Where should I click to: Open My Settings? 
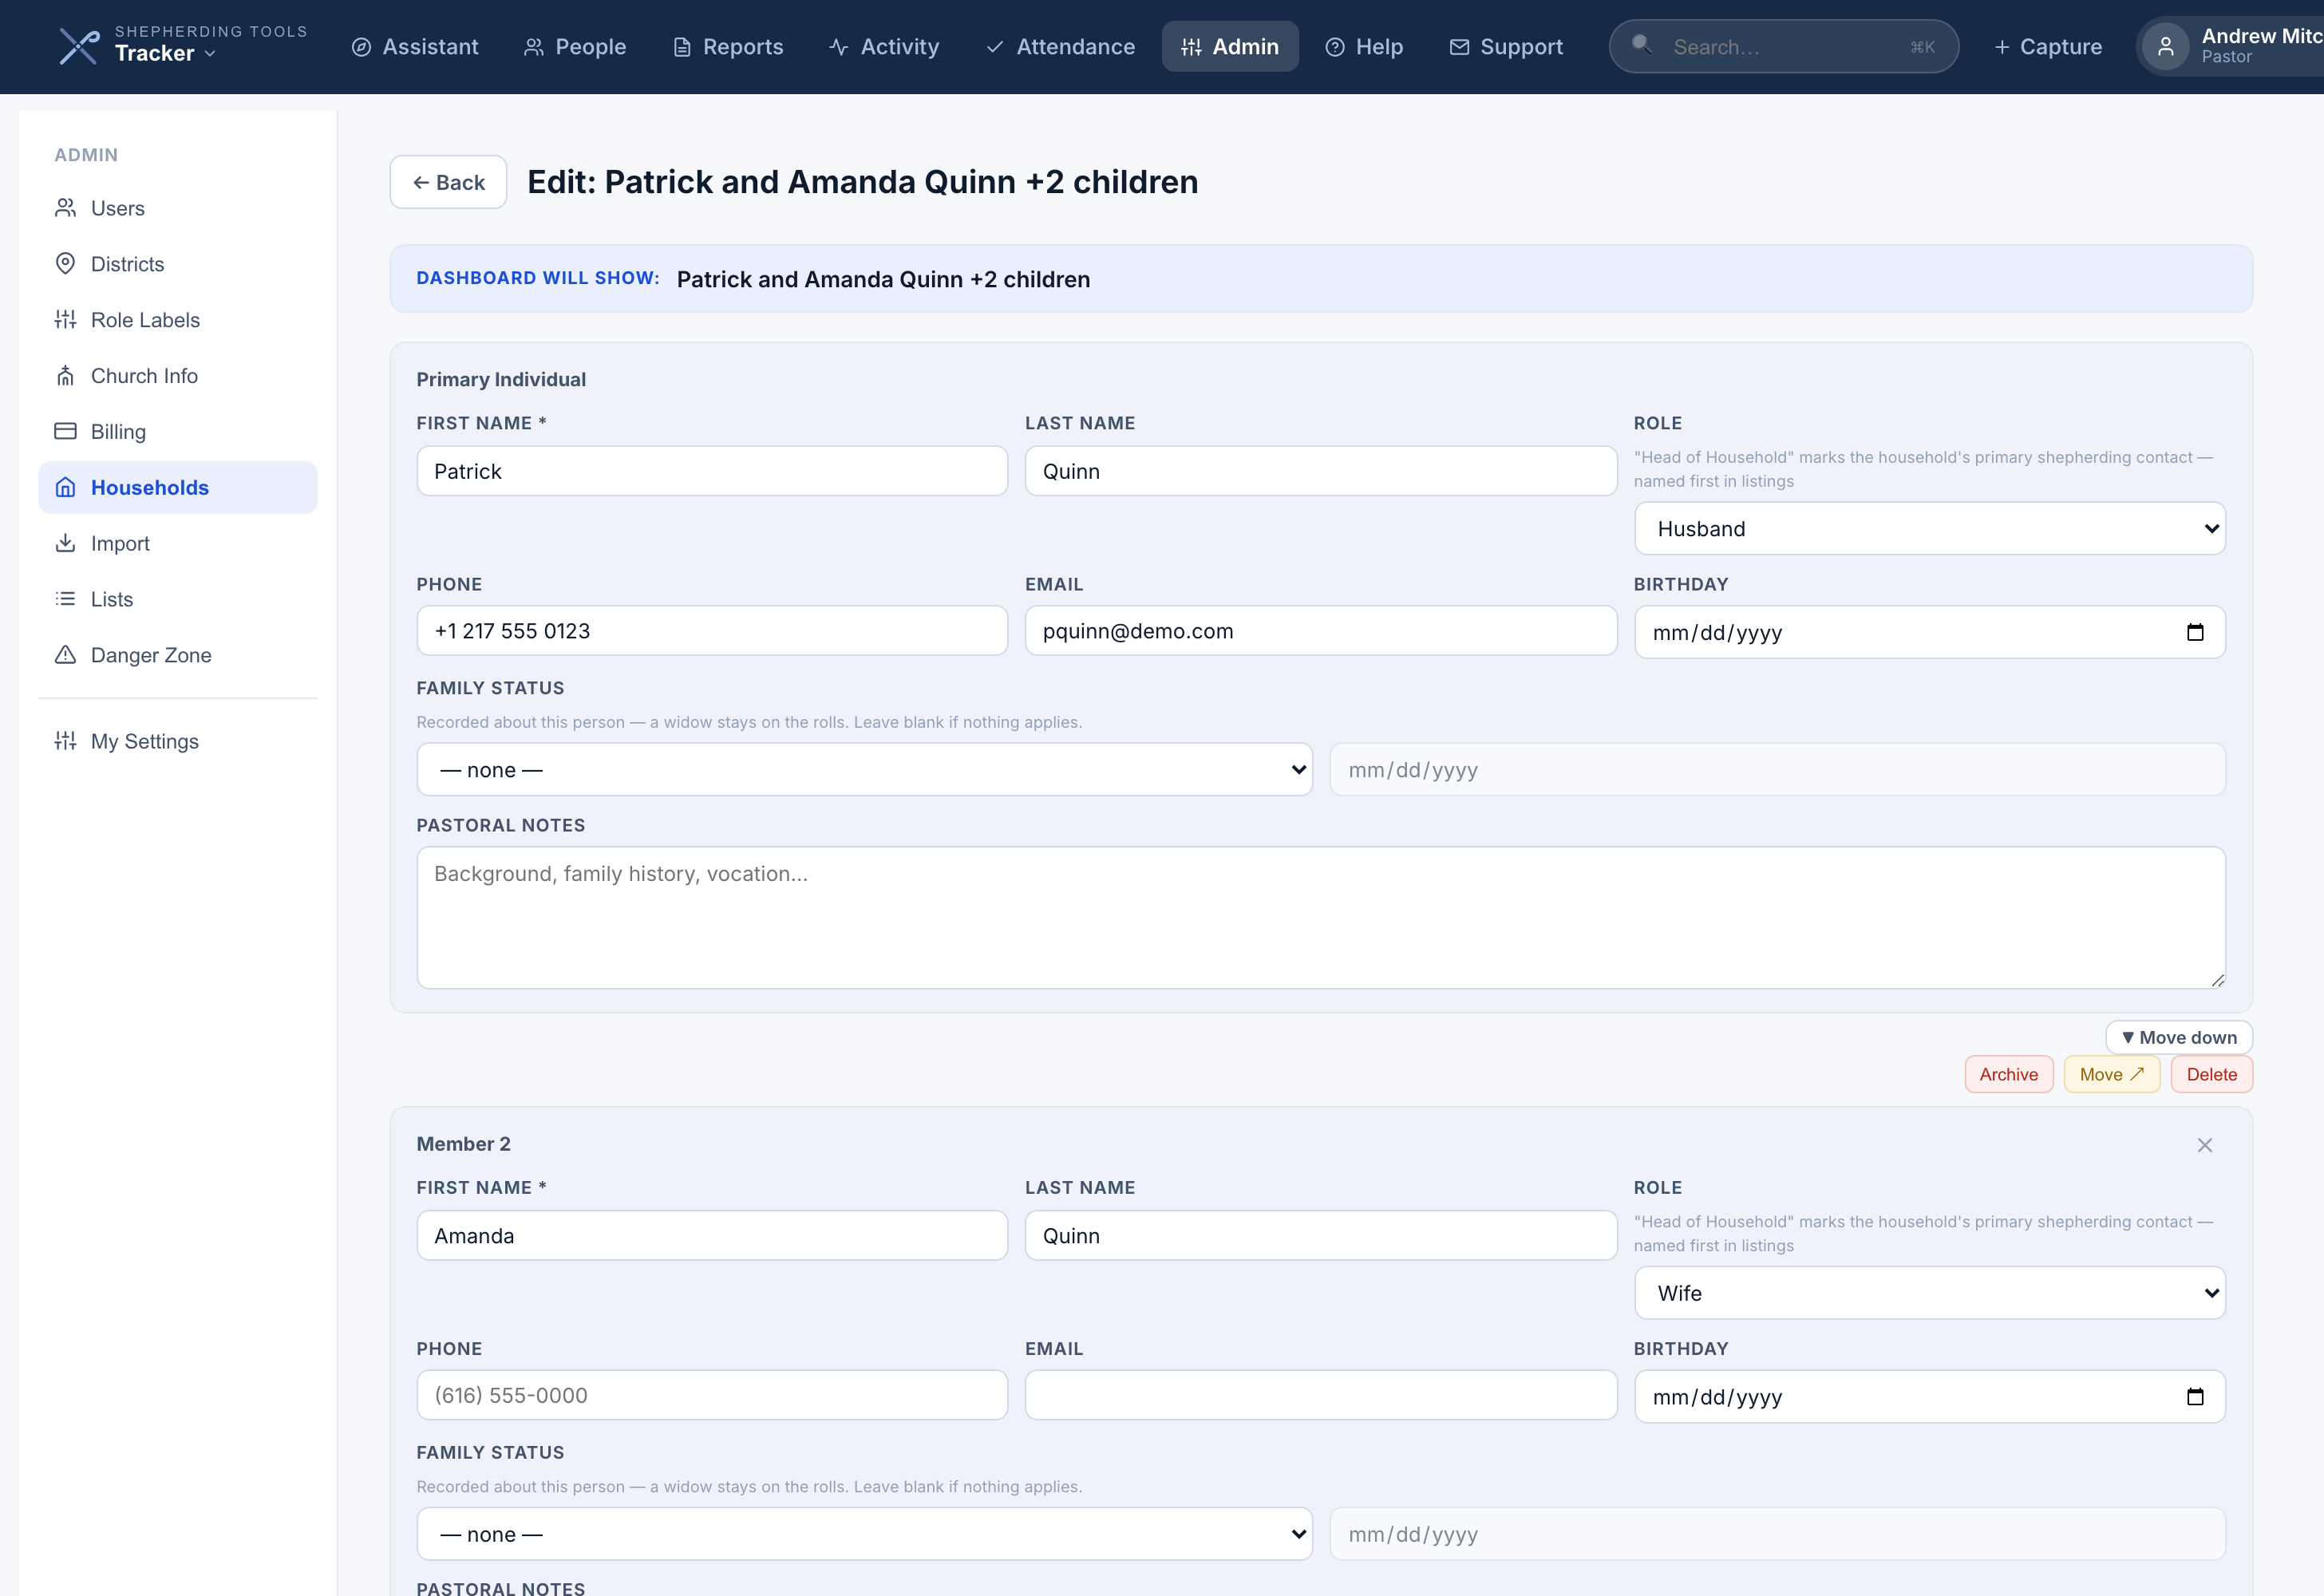(178, 742)
